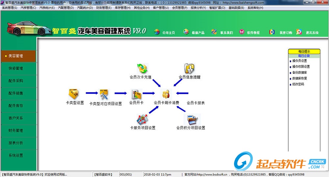This screenshot has width=329, height=177.
Task: Open 软件教程 text link
Action: coord(253,33)
